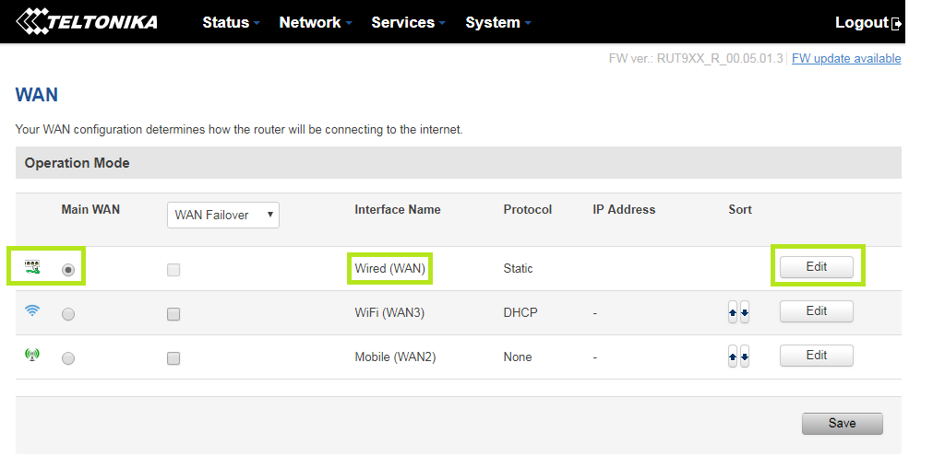945x456 pixels.
Task: Move Mobile (WAN2) down in sort order
Action: [x=745, y=357]
